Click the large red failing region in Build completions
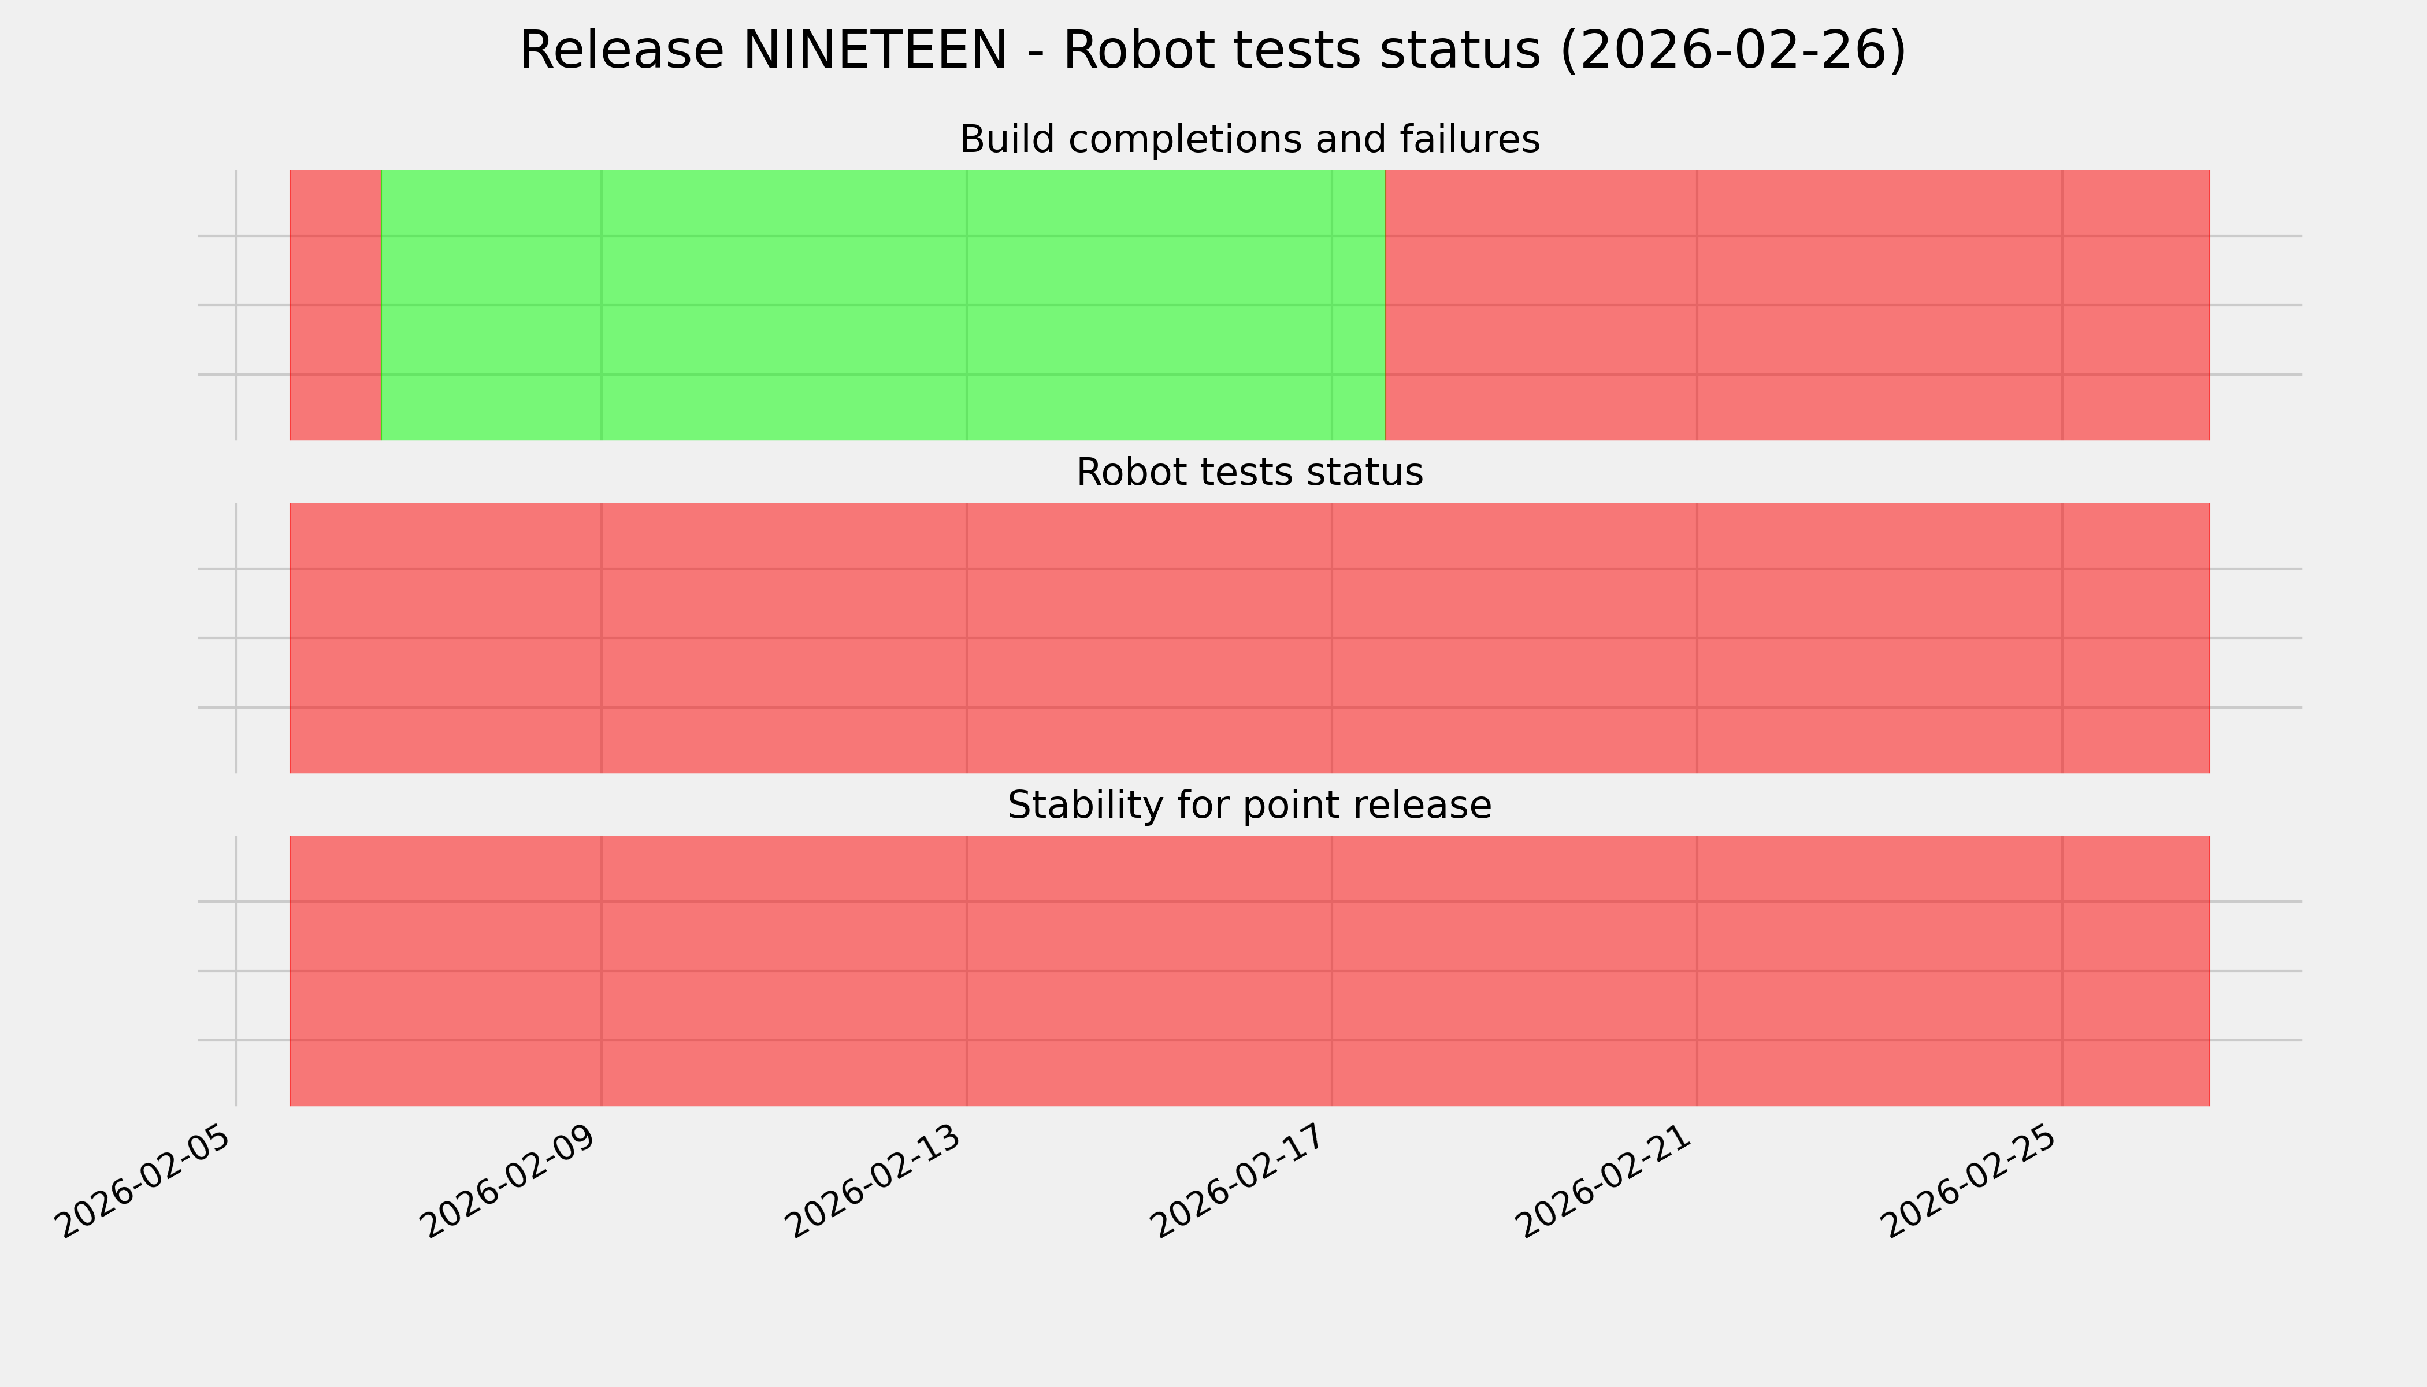 (1797, 305)
